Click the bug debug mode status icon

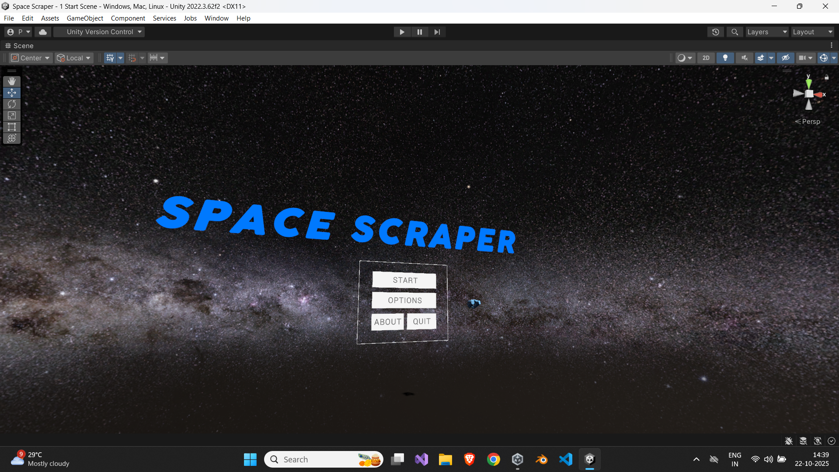[789, 441]
